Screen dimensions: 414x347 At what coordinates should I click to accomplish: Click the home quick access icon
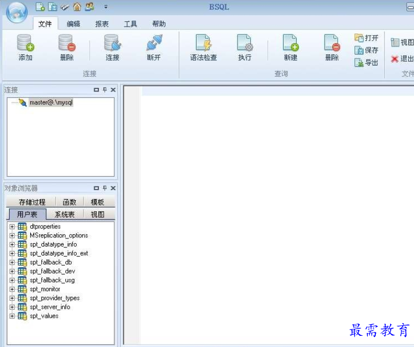point(77,6)
